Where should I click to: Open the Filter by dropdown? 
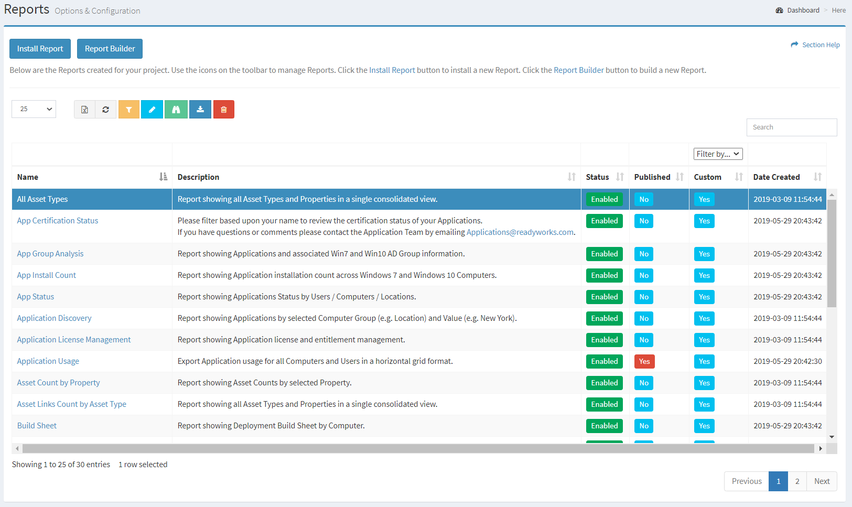click(717, 154)
